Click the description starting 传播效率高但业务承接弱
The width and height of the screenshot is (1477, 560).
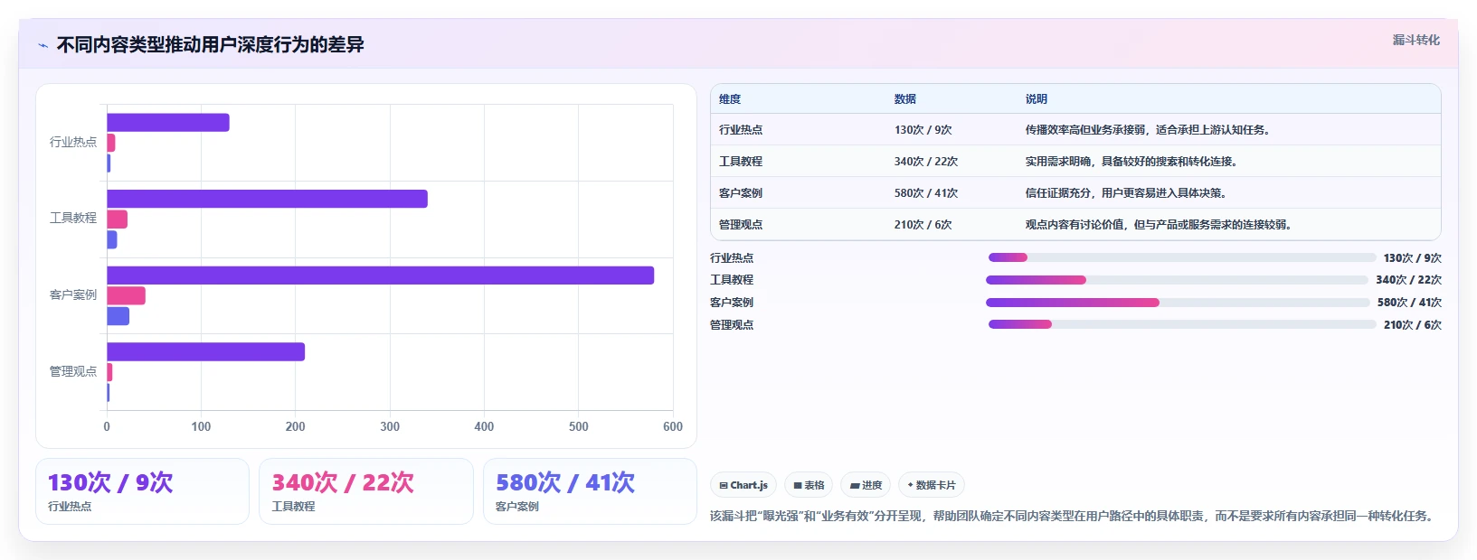(1150, 130)
